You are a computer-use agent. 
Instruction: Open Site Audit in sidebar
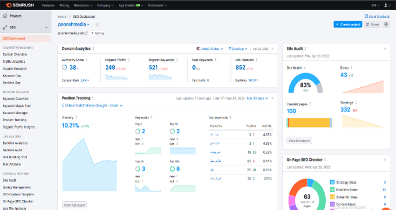tap(9, 180)
